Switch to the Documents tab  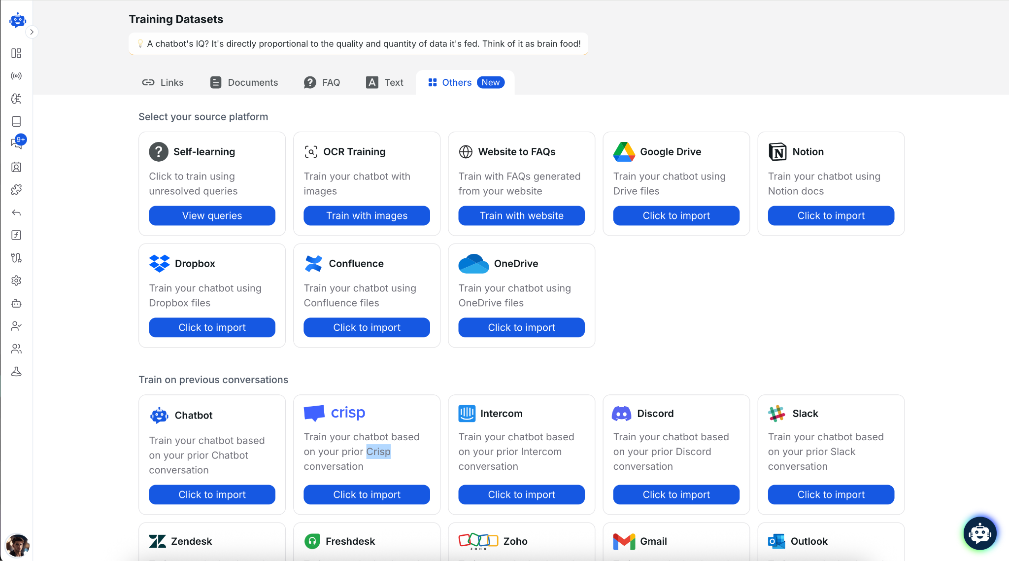pos(244,83)
